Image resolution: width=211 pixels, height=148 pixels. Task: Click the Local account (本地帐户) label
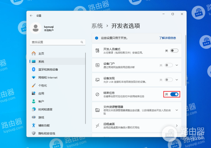(49, 30)
